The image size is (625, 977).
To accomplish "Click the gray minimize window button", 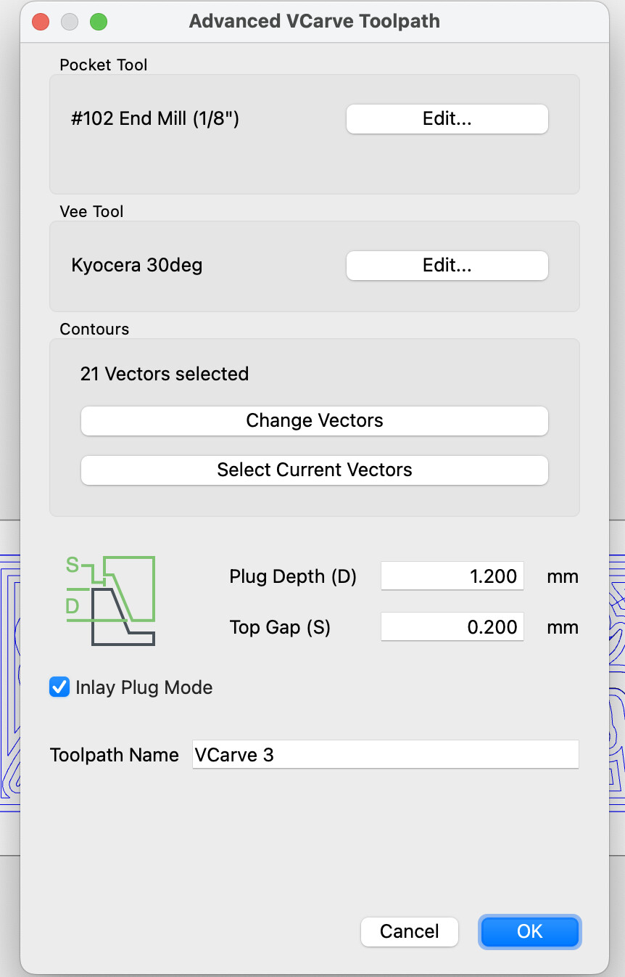I will click(70, 22).
